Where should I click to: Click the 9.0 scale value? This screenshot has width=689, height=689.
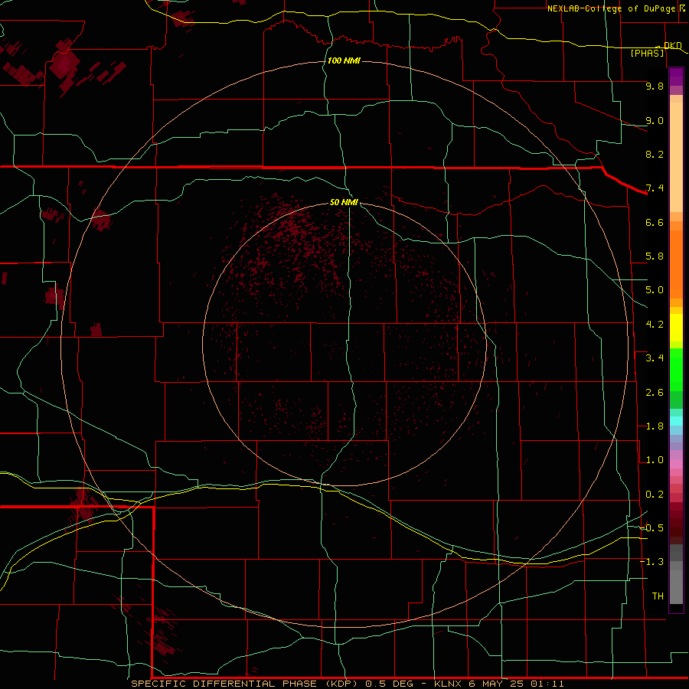pos(655,120)
